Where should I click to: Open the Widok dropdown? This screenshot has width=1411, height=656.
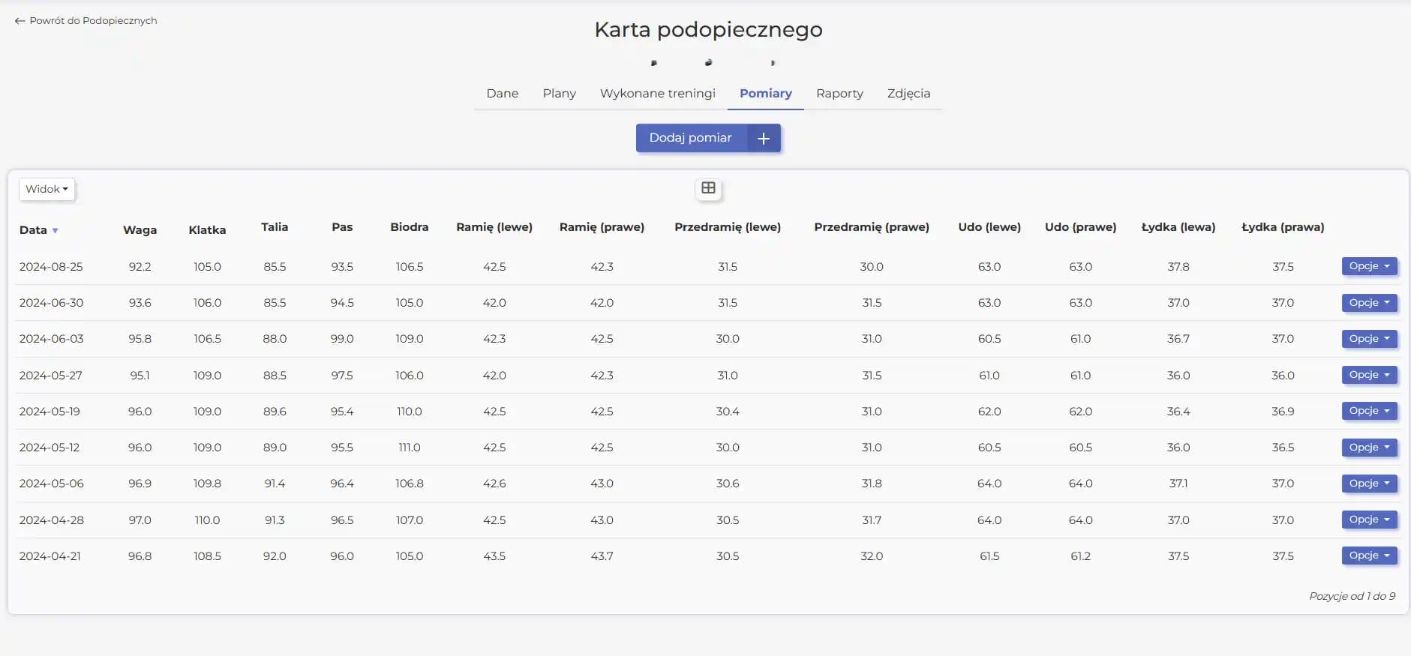47,189
